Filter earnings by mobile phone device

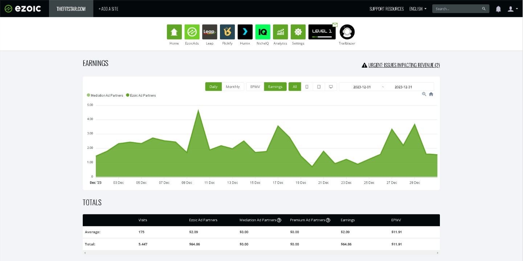point(307,87)
